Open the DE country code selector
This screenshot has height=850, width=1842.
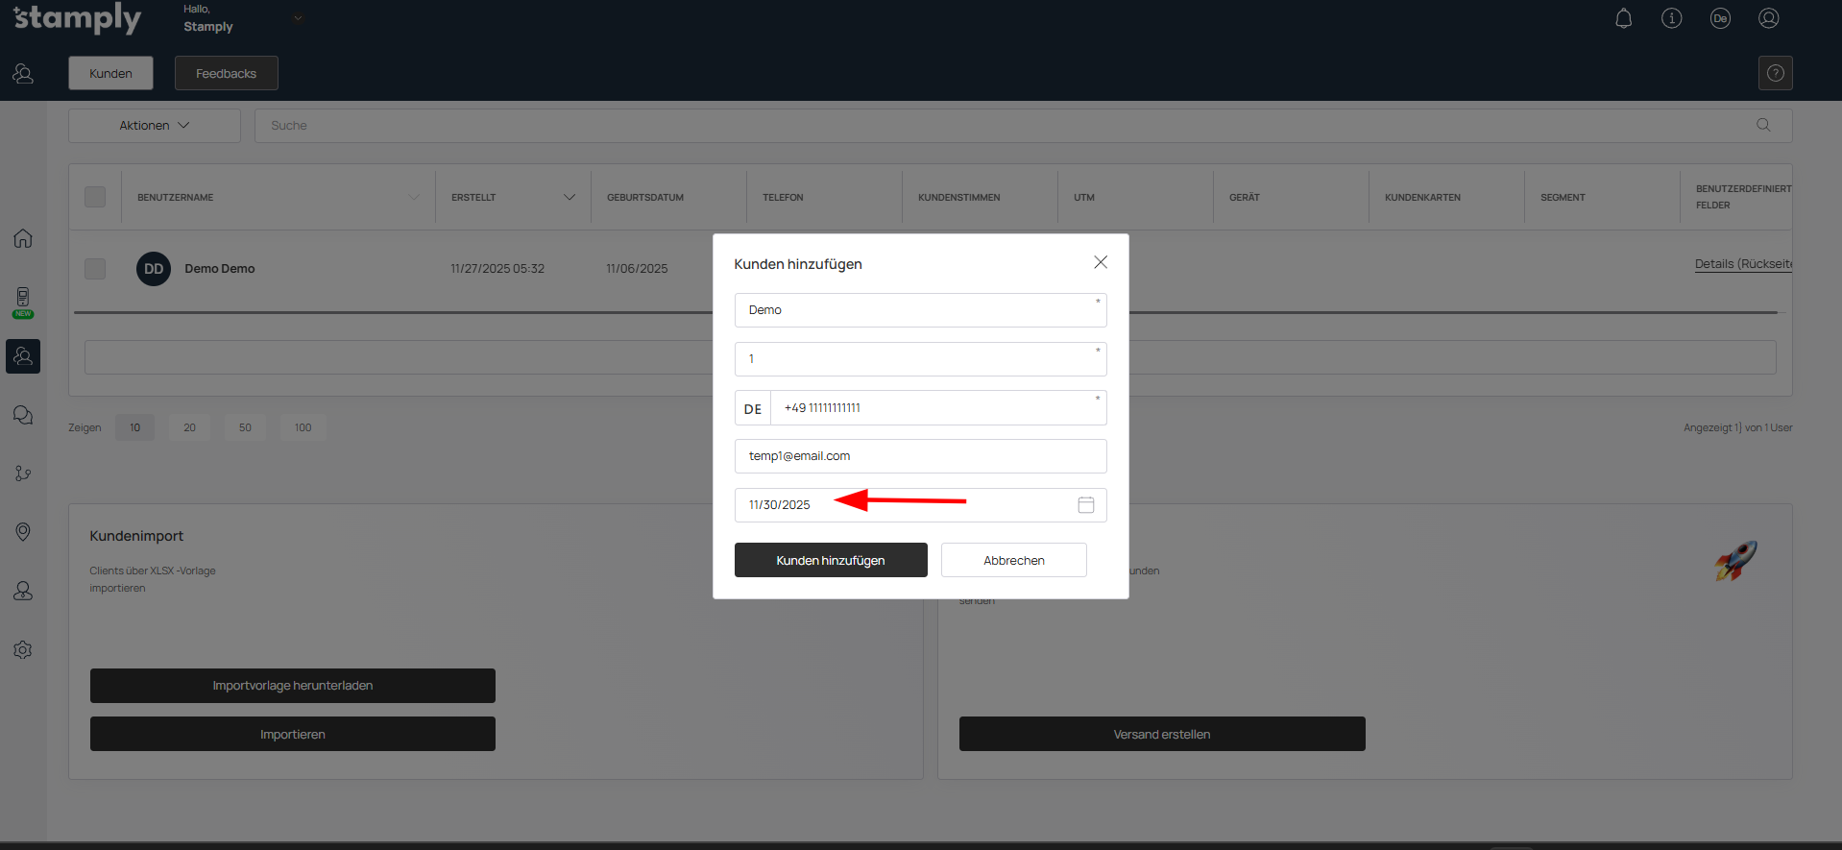click(753, 409)
